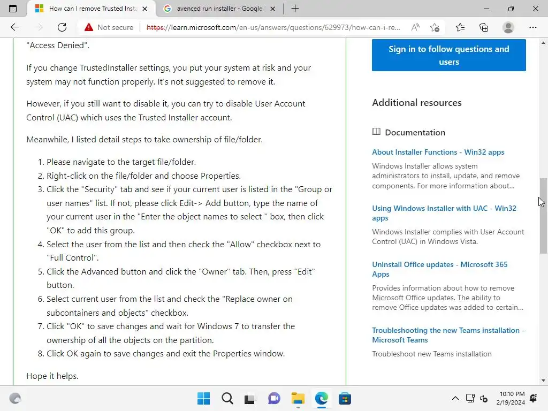Viewport: 548px width, 411px height.
Task: Click 'Sign in to follow questions and users'
Action: (449, 55)
